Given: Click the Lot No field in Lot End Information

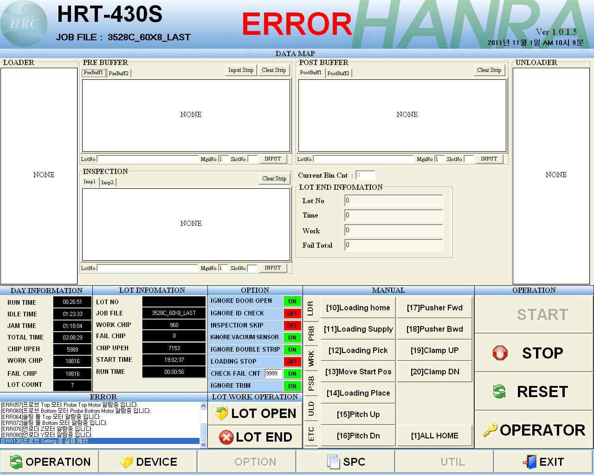Looking at the screenshot, I should pos(394,200).
